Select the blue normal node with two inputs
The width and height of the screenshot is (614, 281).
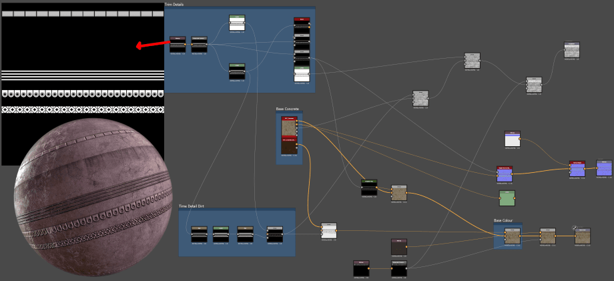(x=505, y=174)
